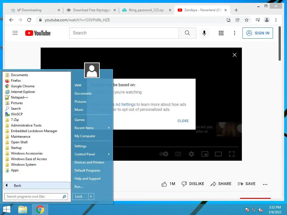Open a new Chrome tab
The width and height of the screenshot is (287, 215).
coord(236,10)
